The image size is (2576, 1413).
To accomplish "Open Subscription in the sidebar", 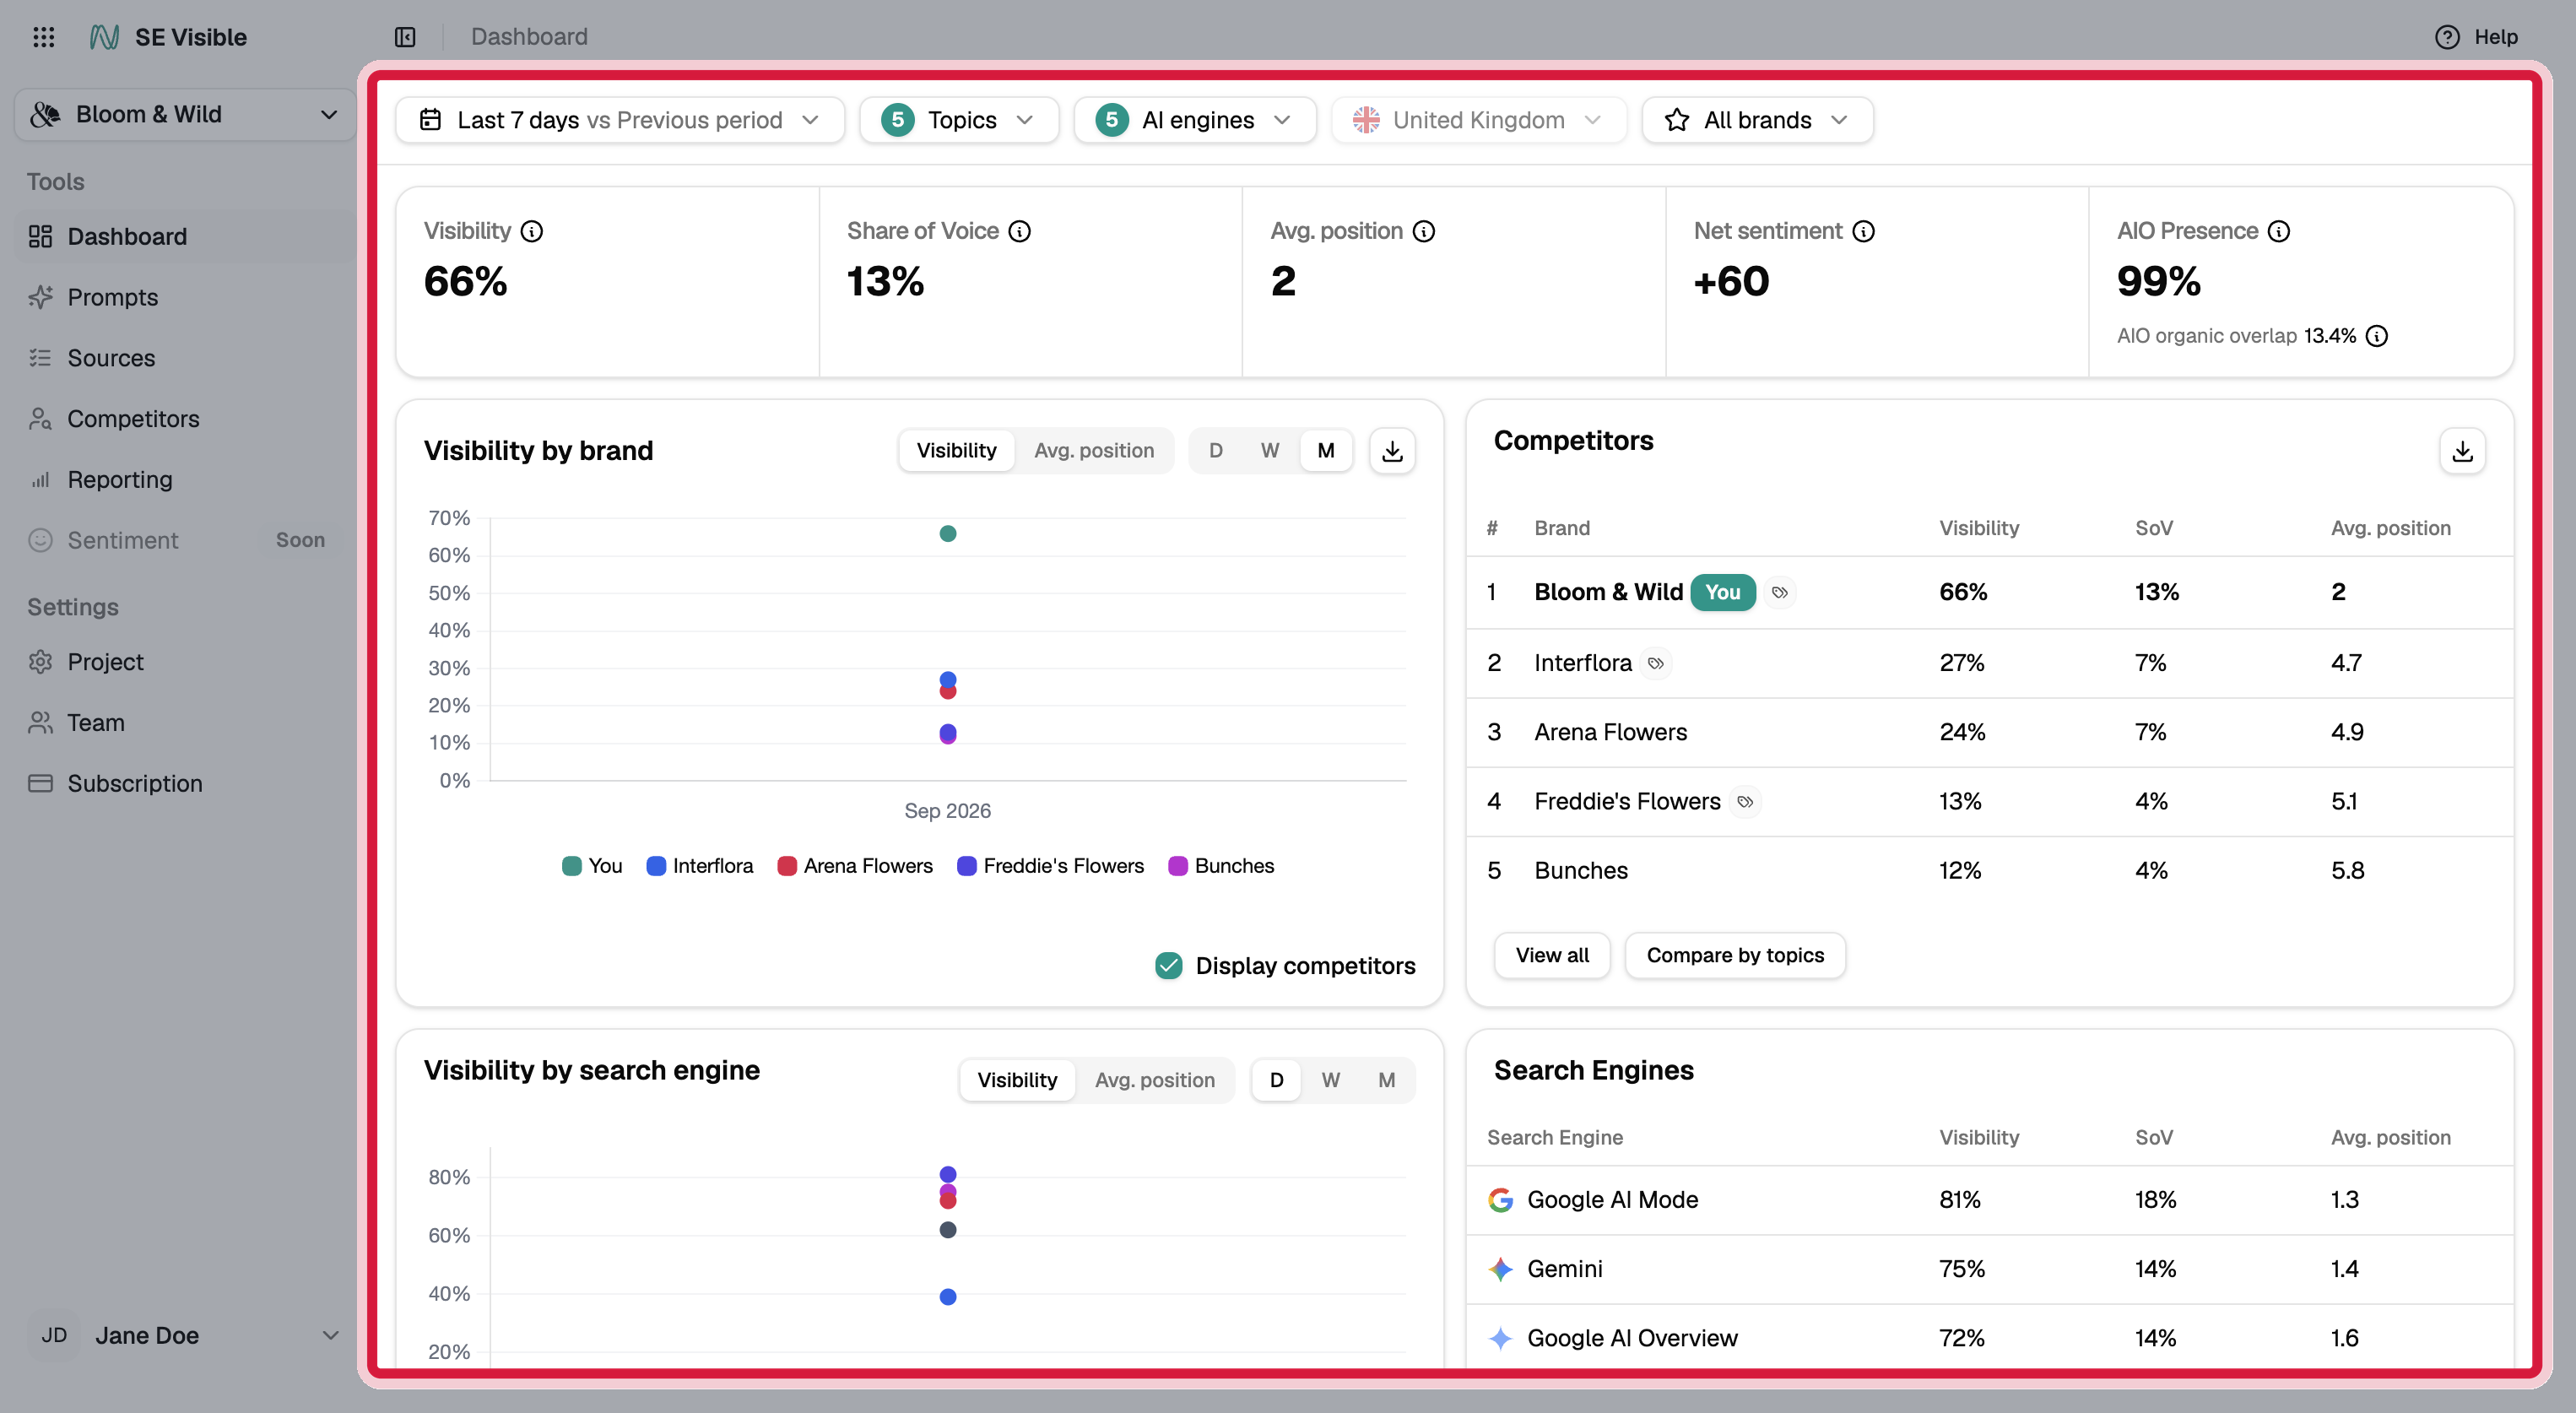I will click(x=185, y=784).
